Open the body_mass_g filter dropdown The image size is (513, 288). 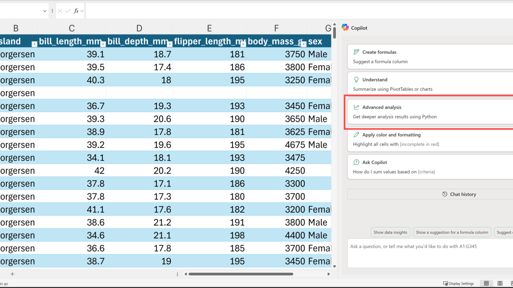coord(303,44)
